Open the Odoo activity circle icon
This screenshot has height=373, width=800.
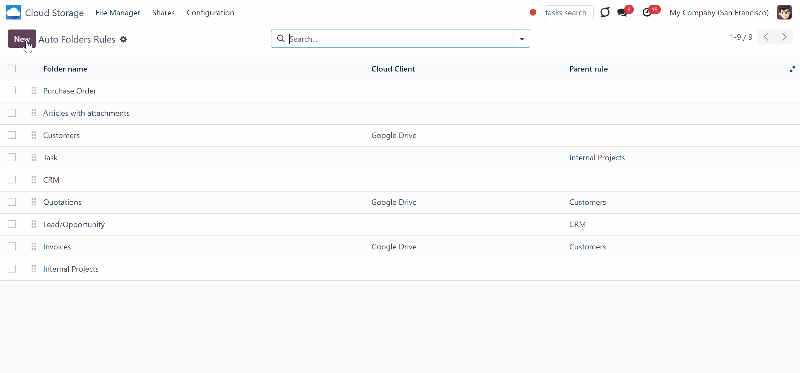(x=605, y=13)
